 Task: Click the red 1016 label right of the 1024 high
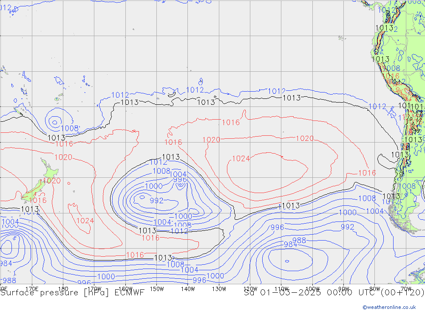pyautogui.click(x=367, y=173)
